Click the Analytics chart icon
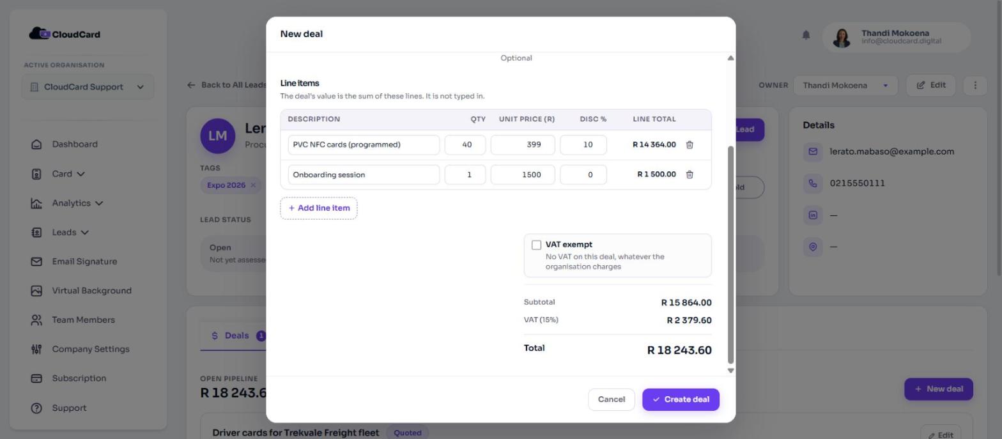Viewport: 1002px width, 439px height. coord(36,203)
